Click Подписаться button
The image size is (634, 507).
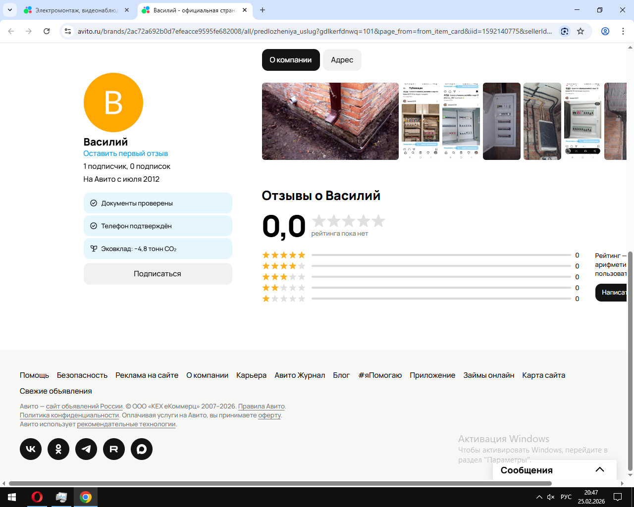click(158, 274)
